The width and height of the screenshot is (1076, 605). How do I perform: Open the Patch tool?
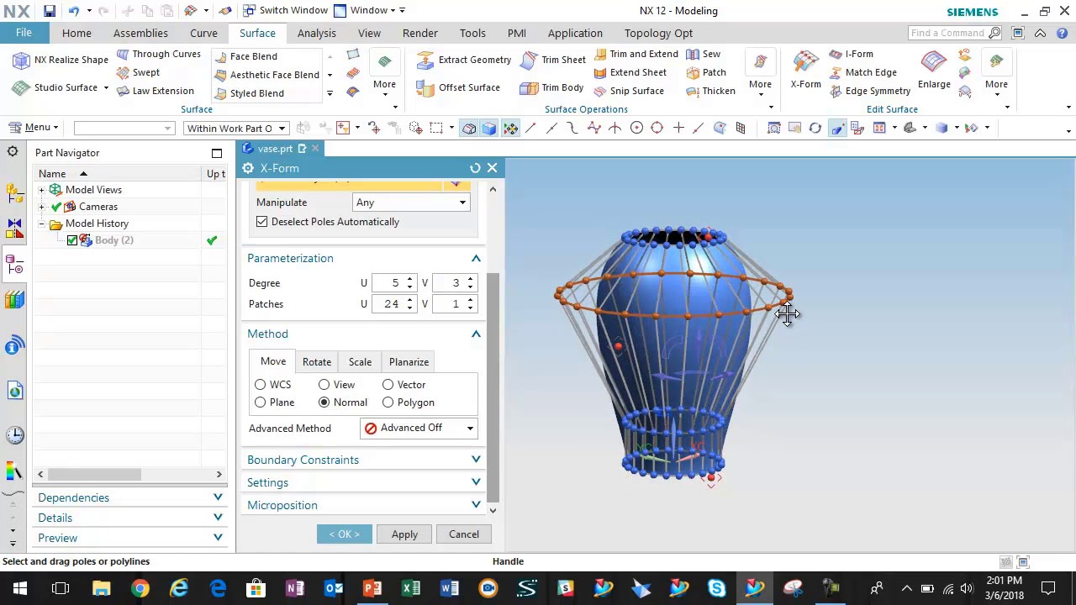(706, 72)
